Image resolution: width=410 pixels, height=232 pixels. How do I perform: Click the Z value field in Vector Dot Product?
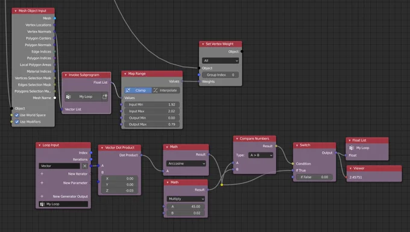pos(120,190)
